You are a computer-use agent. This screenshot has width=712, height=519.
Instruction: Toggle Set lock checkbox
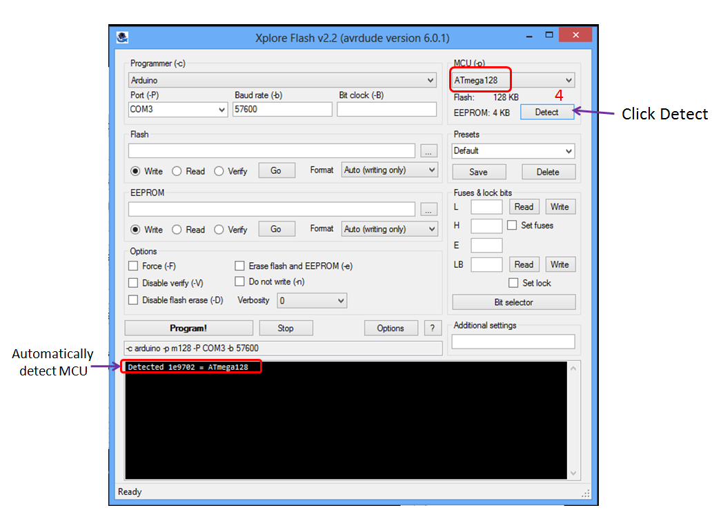pos(513,283)
